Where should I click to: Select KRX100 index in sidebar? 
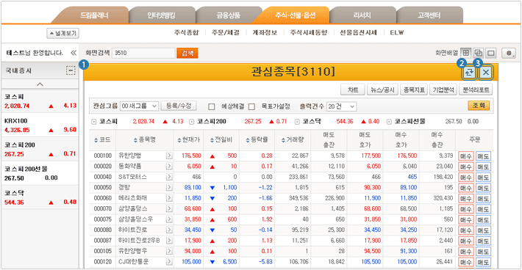tap(40, 125)
